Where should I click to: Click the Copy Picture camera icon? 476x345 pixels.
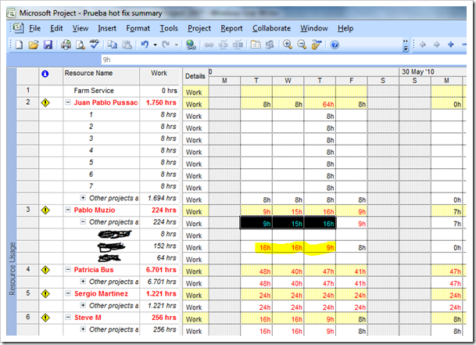(x=317, y=45)
